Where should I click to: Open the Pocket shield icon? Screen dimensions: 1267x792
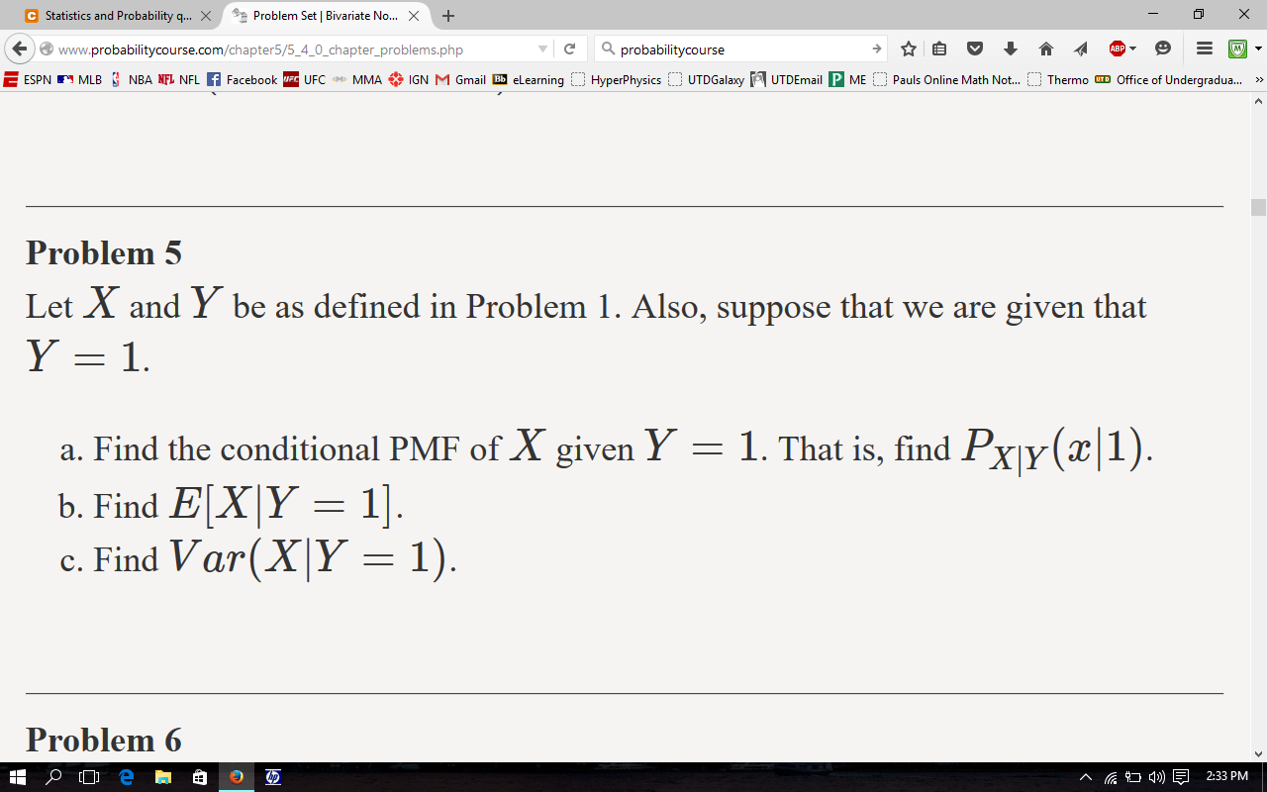point(975,49)
